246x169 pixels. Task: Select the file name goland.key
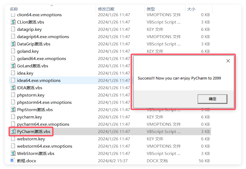coord(28,51)
